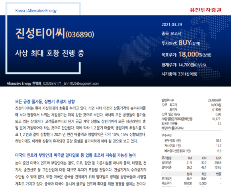Image resolution: width=231 pixels, height=187 pixels.
Task: Click the 52주 최고가 value 14,900원
Action: (216, 105)
